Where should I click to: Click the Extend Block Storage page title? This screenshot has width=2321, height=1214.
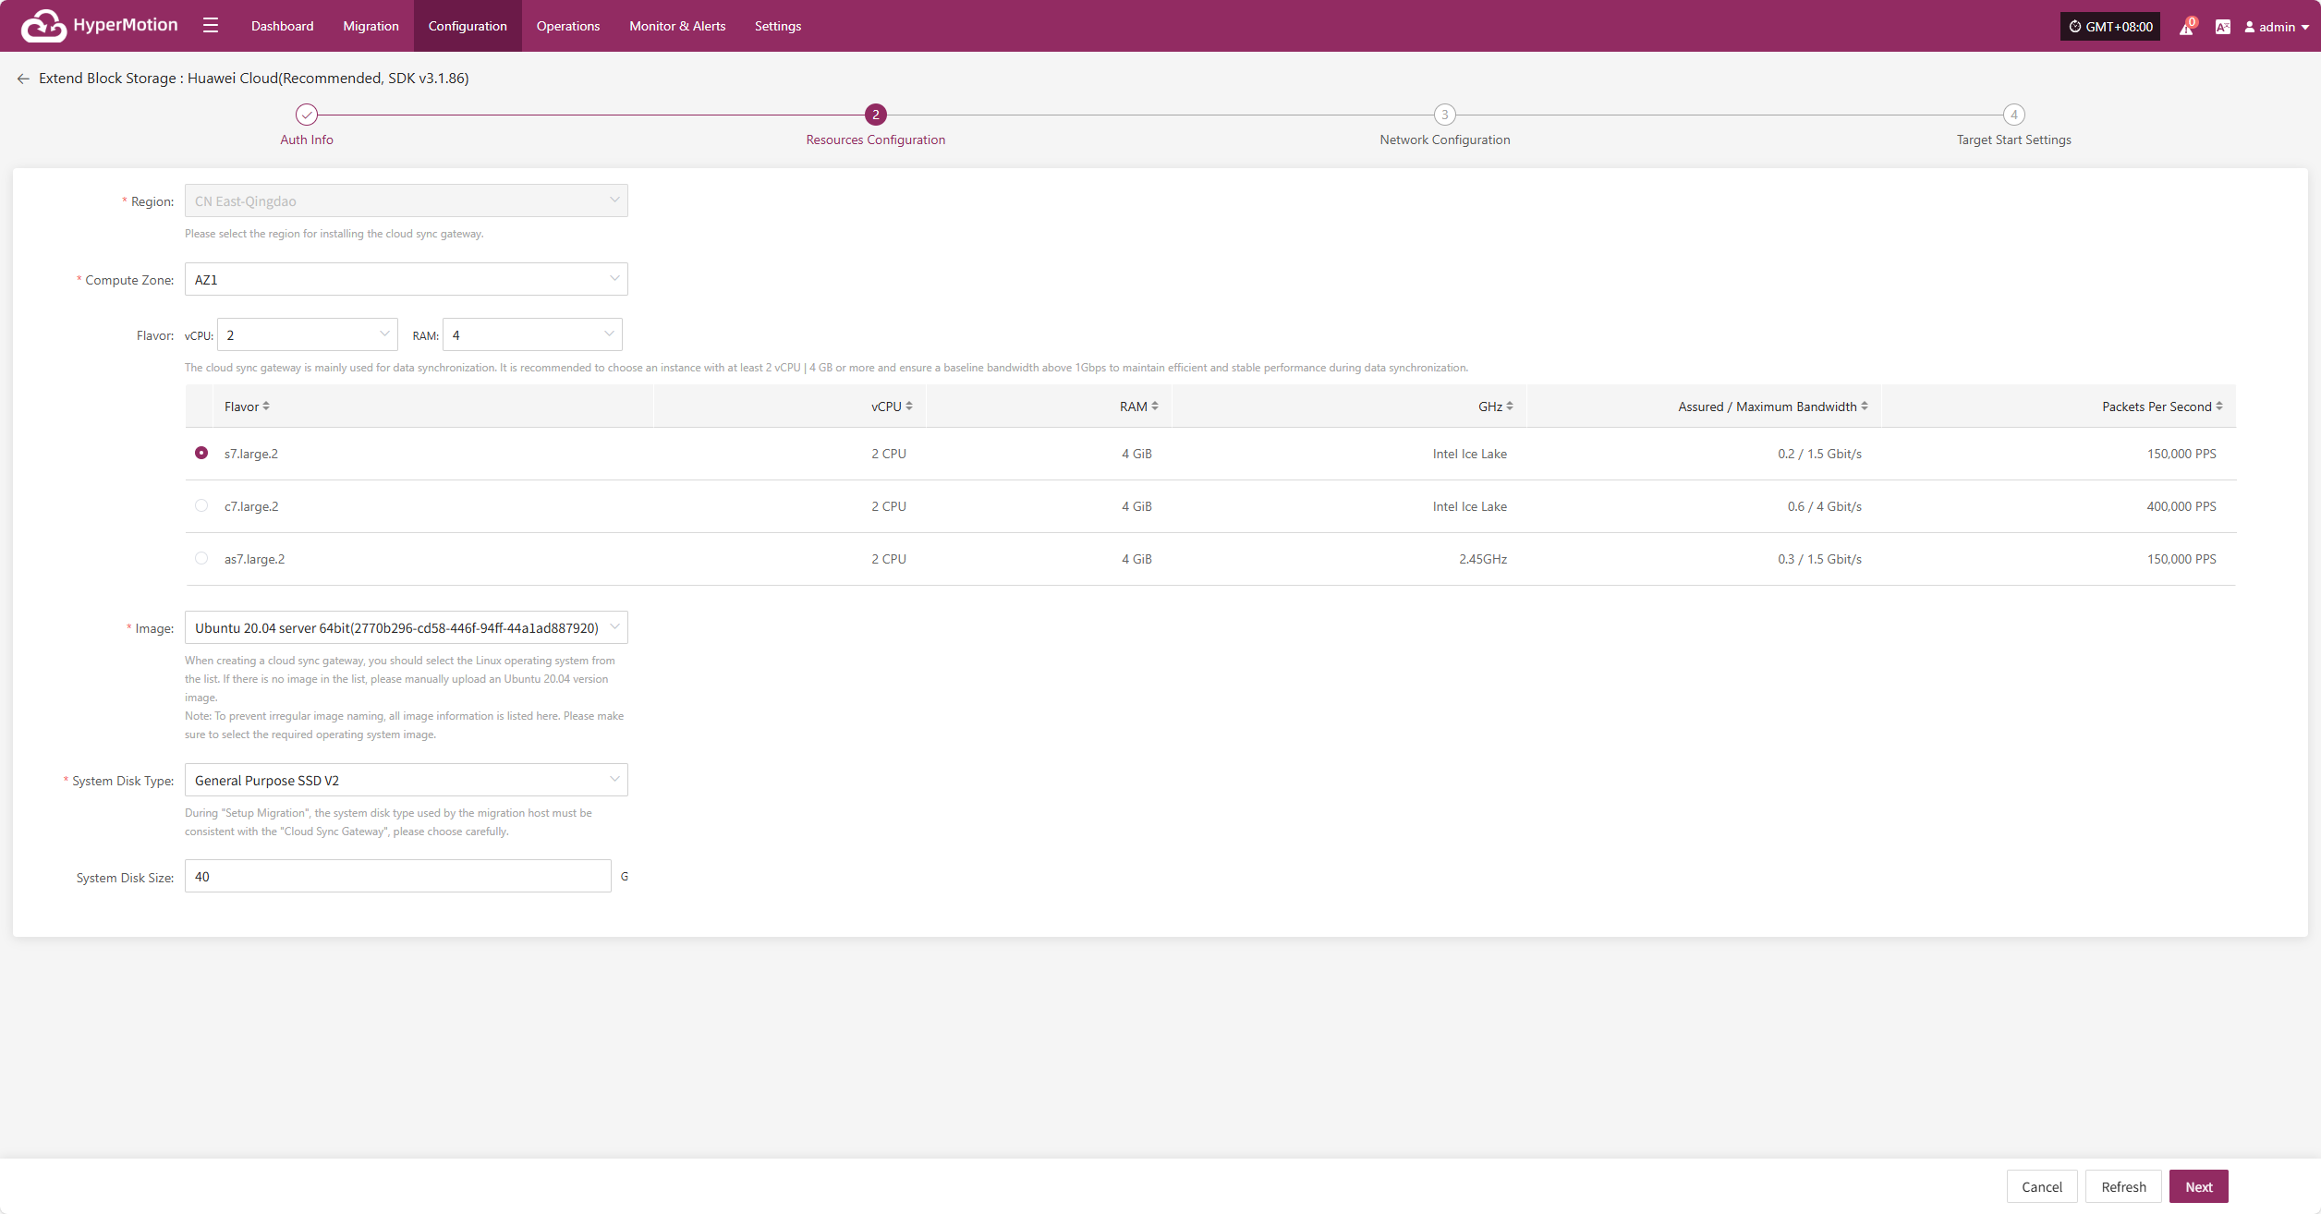pyautogui.click(x=254, y=79)
